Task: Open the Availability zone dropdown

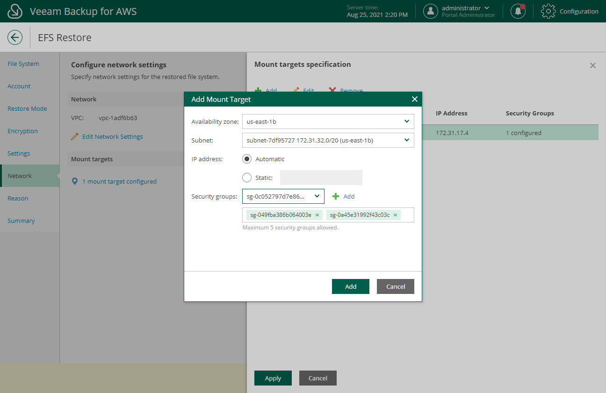Action: pos(328,121)
